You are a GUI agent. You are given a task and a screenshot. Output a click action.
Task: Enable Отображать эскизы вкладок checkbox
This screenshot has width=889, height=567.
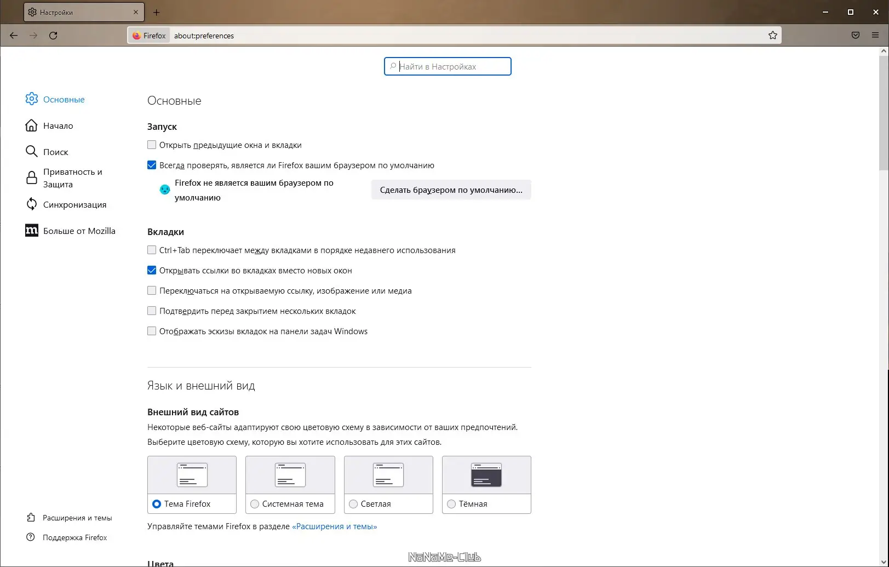point(152,331)
